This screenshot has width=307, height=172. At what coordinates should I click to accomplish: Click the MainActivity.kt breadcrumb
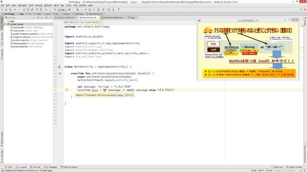[94, 14]
